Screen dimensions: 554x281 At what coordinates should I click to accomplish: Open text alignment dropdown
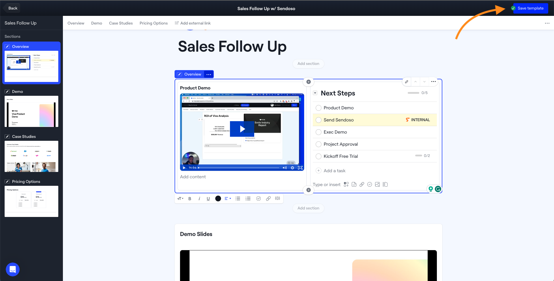(228, 198)
